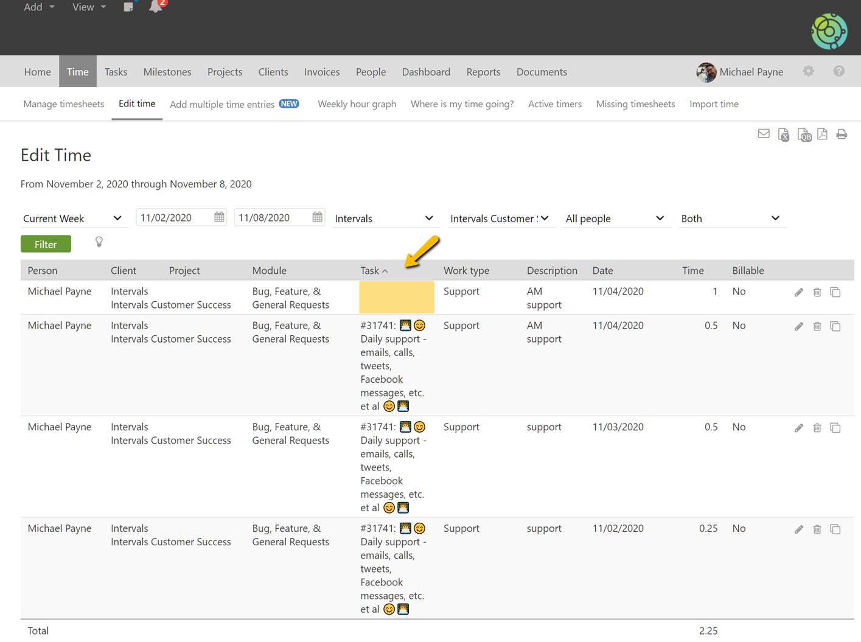Edit the 11/03/2020 time entry with the pencil icon
This screenshot has width=861, height=642.
tap(799, 428)
